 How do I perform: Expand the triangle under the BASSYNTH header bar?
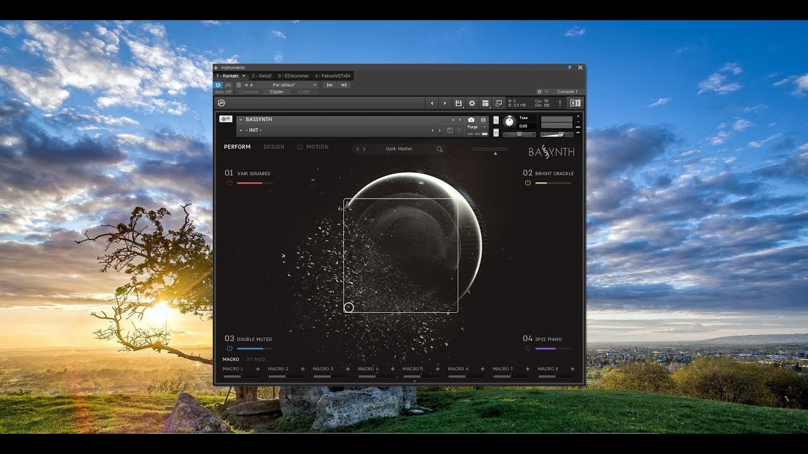(x=496, y=153)
